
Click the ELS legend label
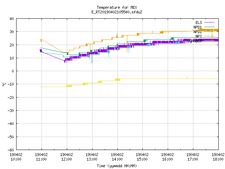click(199, 23)
